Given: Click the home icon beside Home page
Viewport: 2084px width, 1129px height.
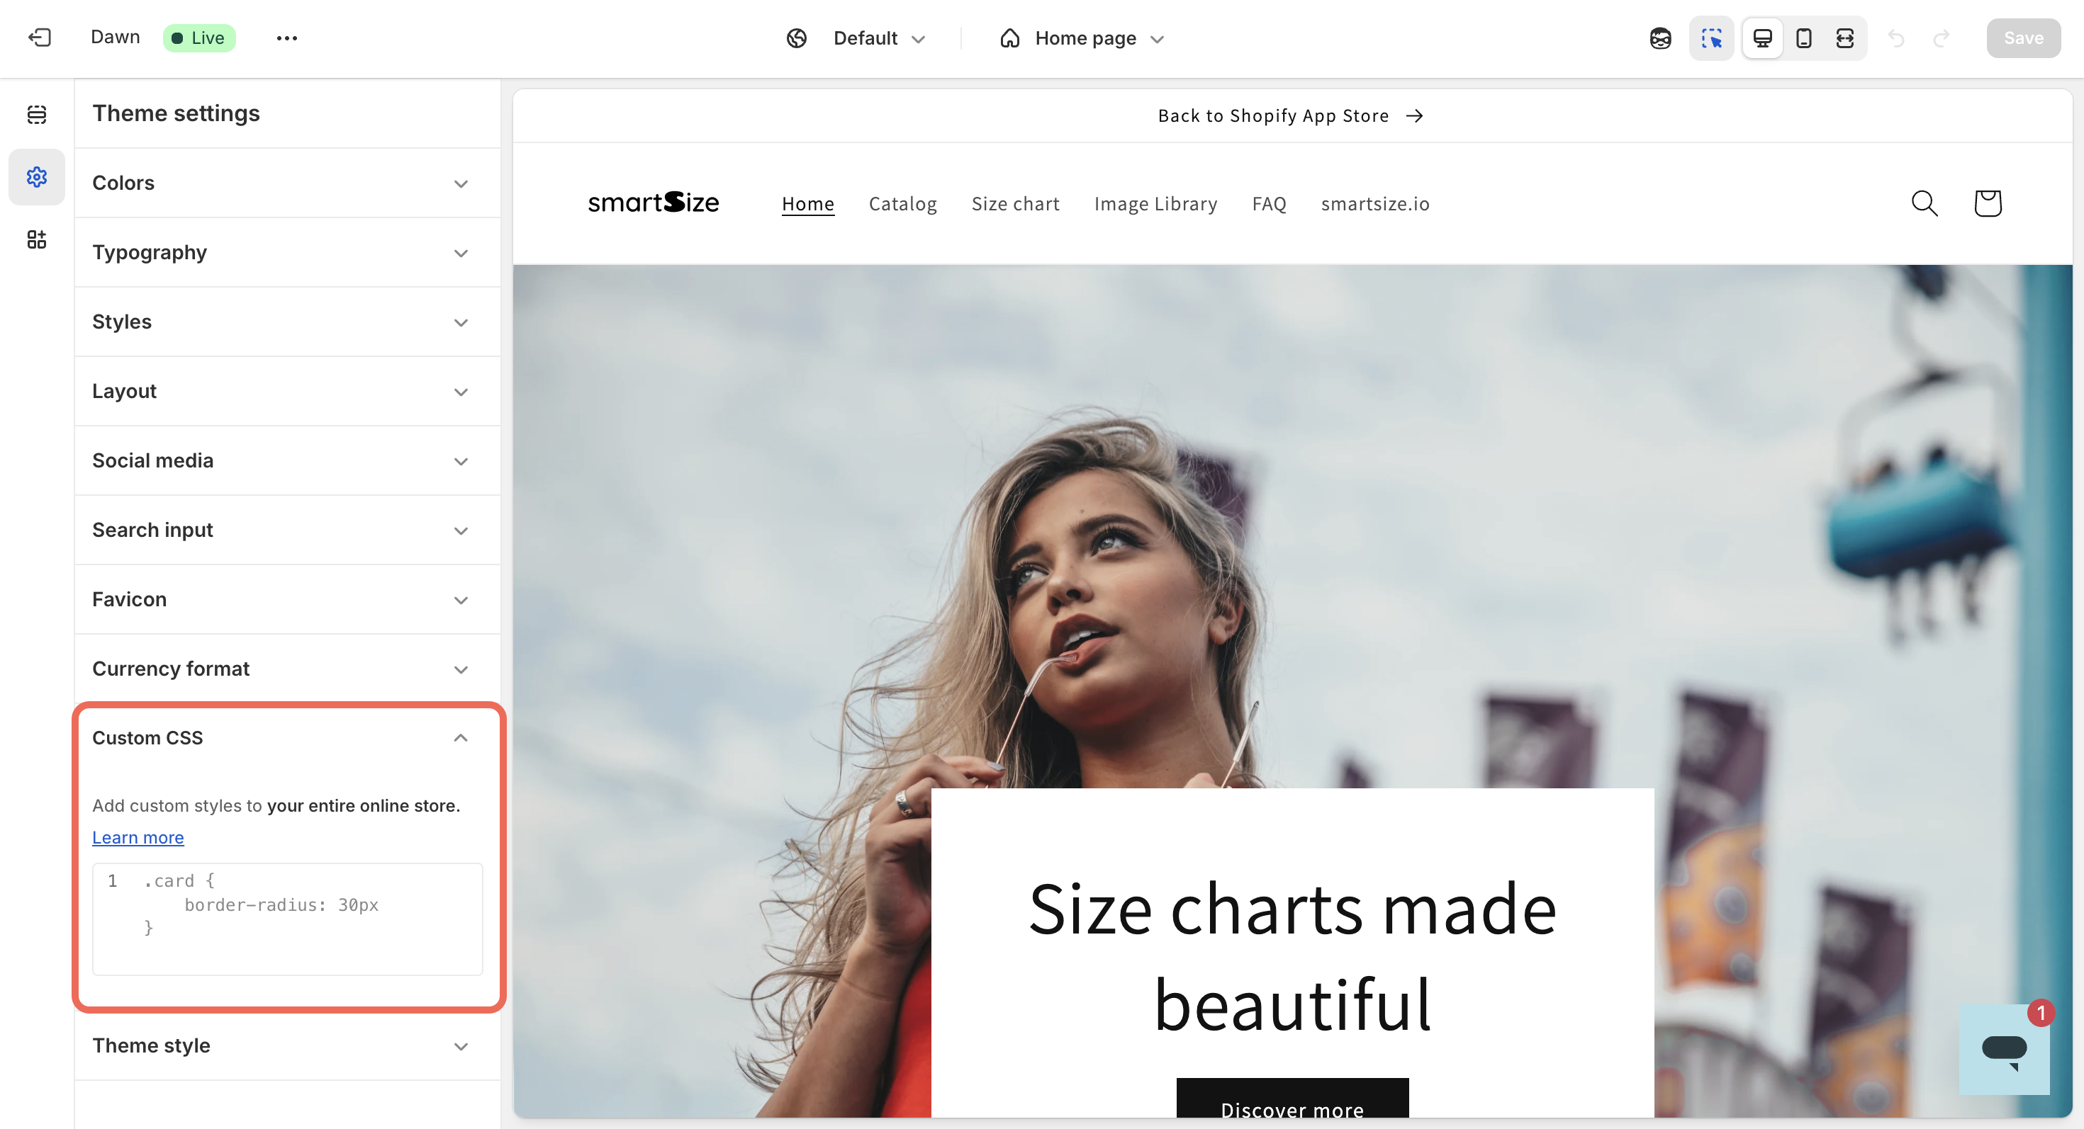Looking at the screenshot, I should (1009, 38).
